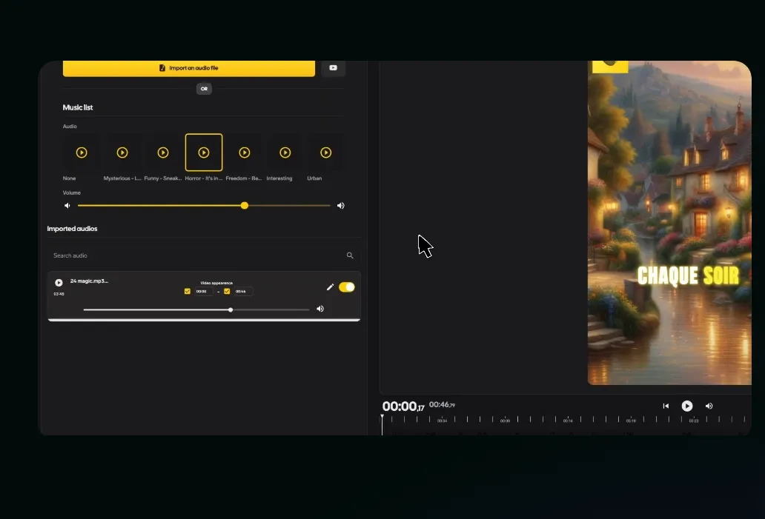Click the timeline ruler at 00:09 mark
Screen dimensions: 765x519
pyautogui.click(x=505, y=420)
